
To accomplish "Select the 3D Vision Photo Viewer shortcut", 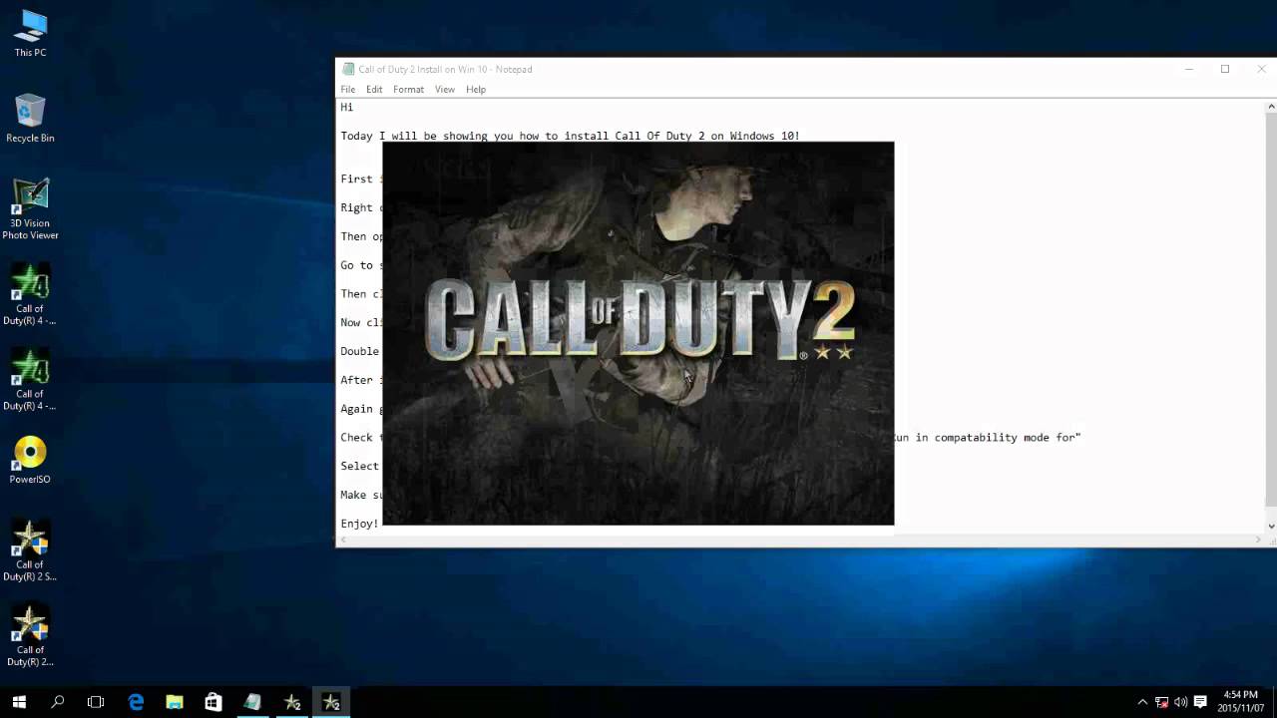I will [x=30, y=209].
